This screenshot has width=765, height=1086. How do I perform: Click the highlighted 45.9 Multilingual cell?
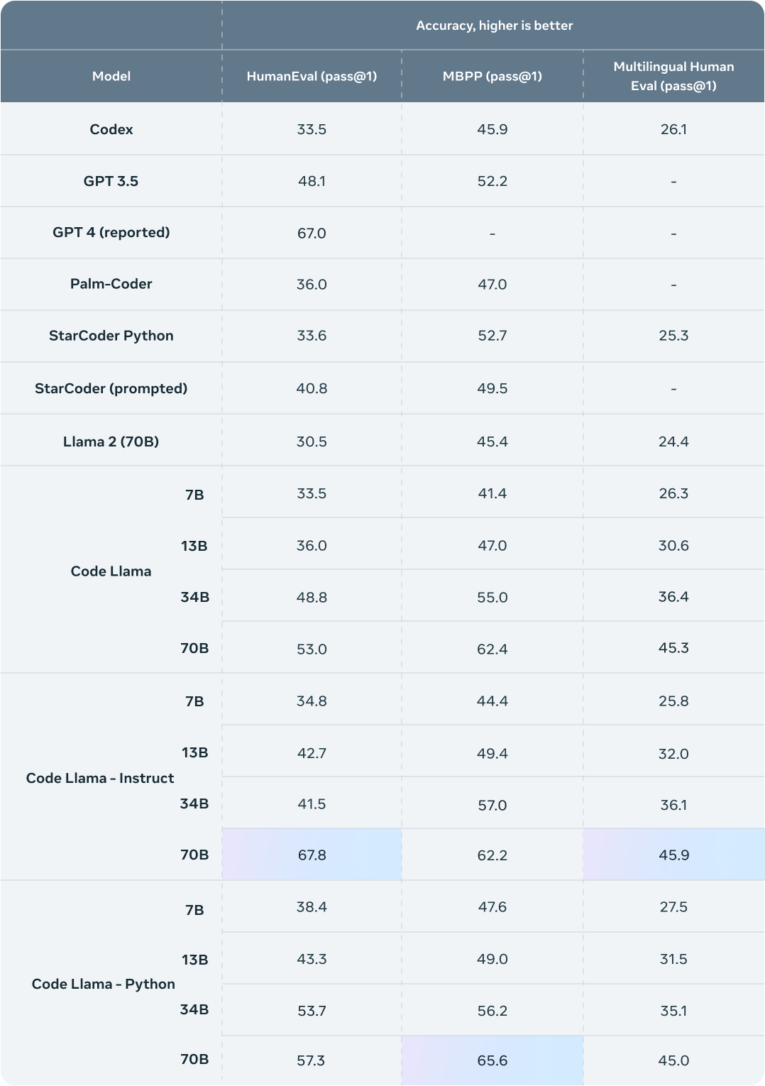[x=673, y=855]
